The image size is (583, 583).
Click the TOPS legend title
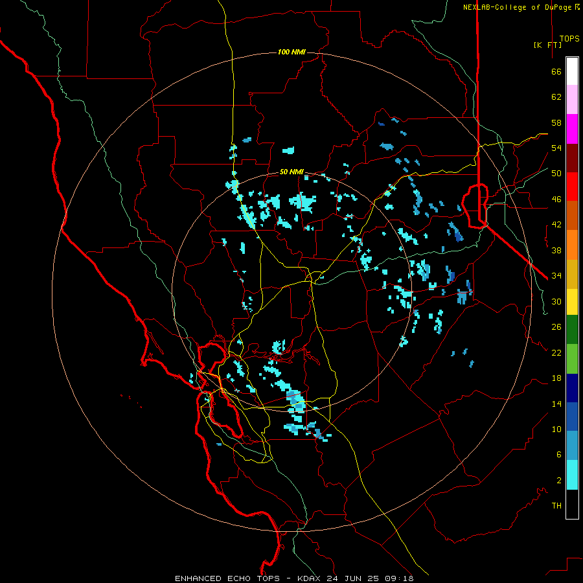tap(569, 38)
